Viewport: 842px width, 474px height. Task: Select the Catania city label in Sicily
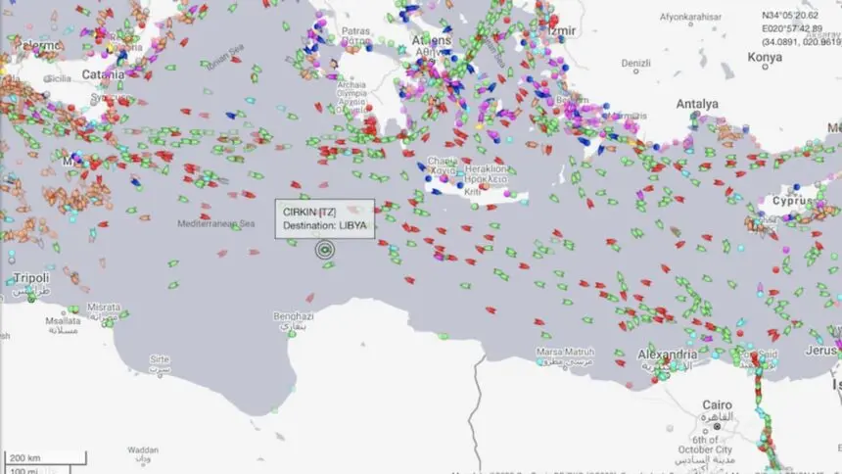coord(103,74)
